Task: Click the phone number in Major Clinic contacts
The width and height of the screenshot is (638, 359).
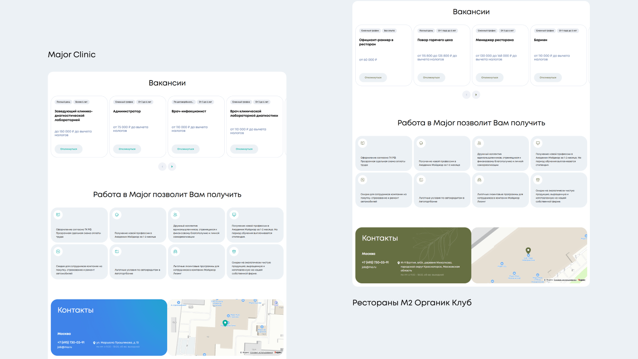Action: click(x=71, y=342)
